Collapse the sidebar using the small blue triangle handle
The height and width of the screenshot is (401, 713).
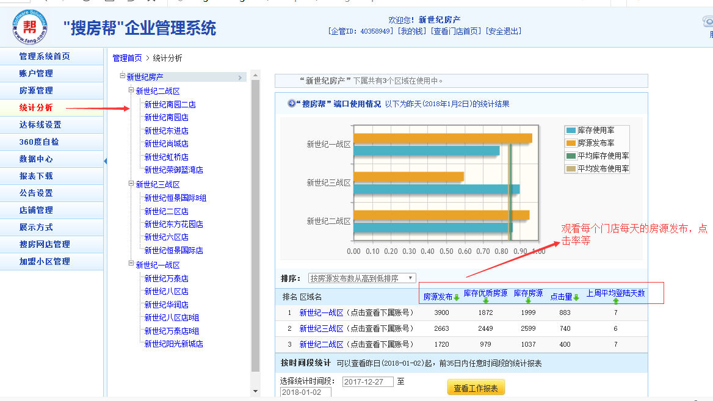[106, 161]
